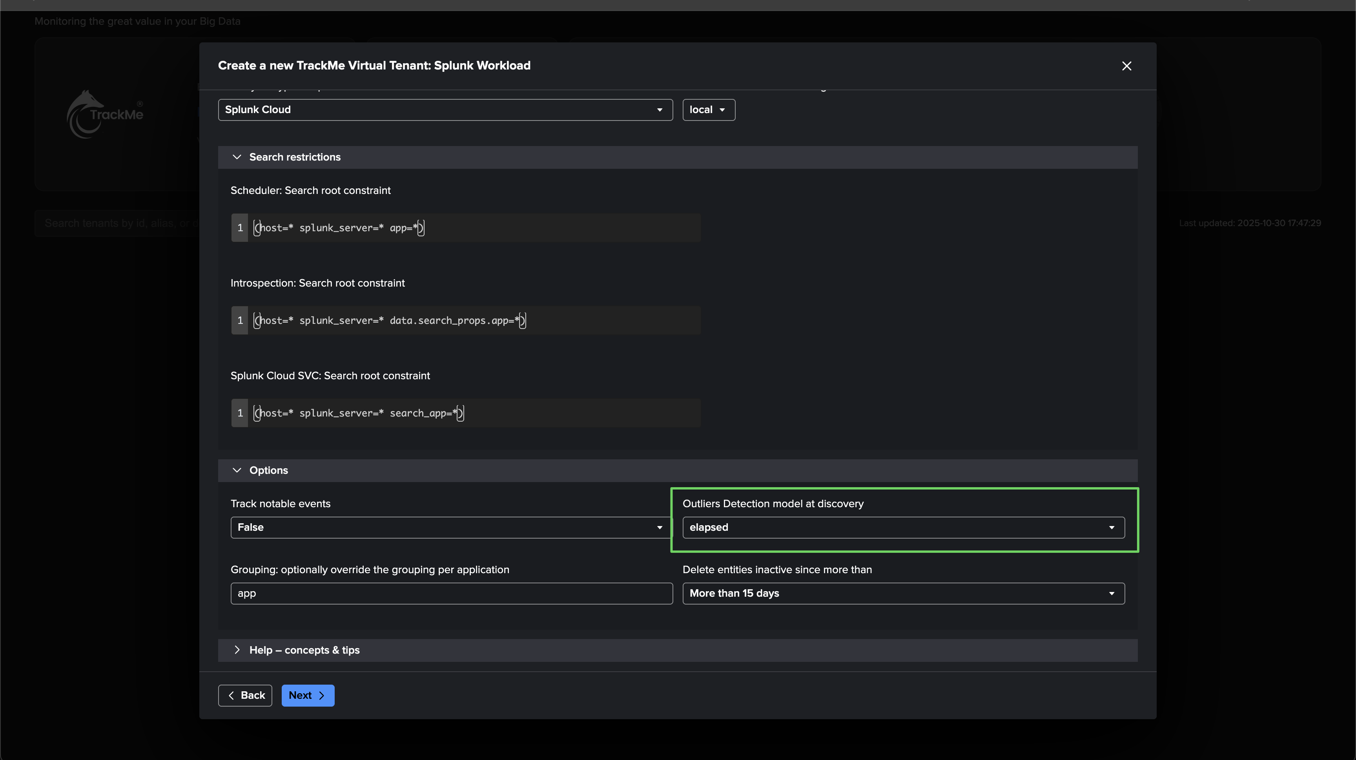The height and width of the screenshot is (760, 1356).
Task: Click the Next button
Action: point(308,695)
